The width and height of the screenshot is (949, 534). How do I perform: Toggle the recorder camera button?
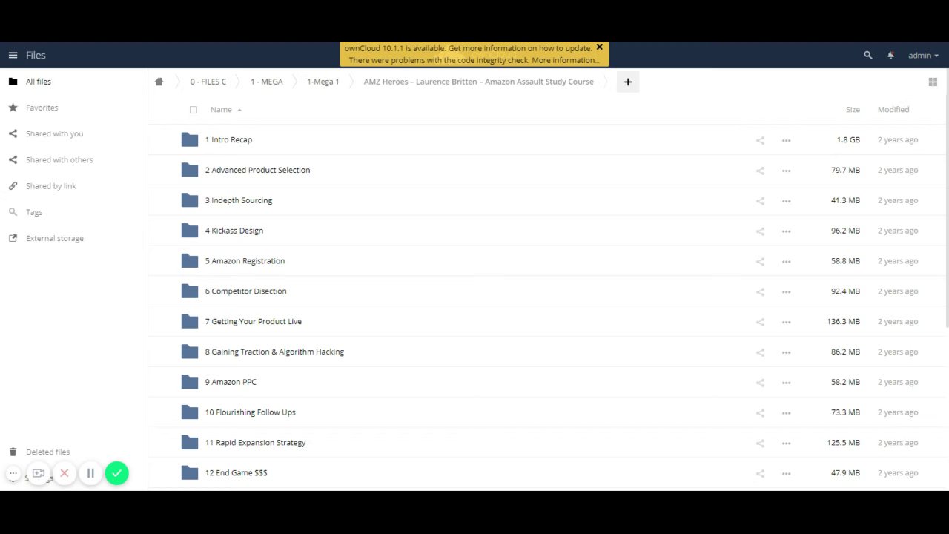(x=39, y=473)
